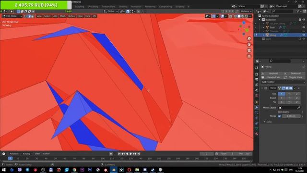Open the Modifier properties wrench tab

tap(257, 108)
